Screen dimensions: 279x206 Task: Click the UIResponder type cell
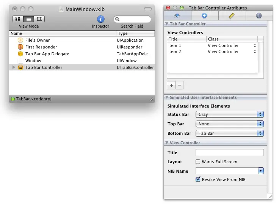pos(130,47)
